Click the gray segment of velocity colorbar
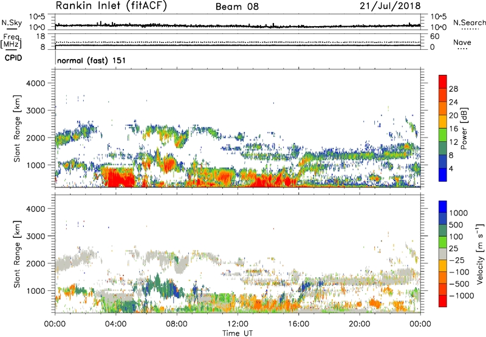The width and height of the screenshot is (486, 337). click(443, 254)
